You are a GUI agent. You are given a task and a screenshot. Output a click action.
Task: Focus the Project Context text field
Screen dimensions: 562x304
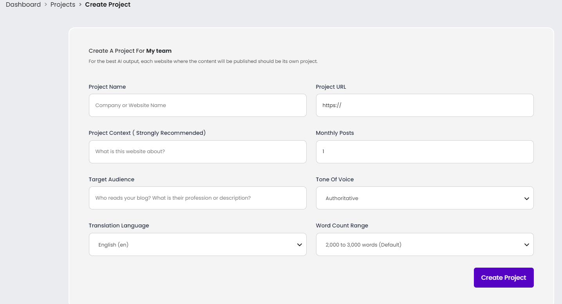coord(197,152)
